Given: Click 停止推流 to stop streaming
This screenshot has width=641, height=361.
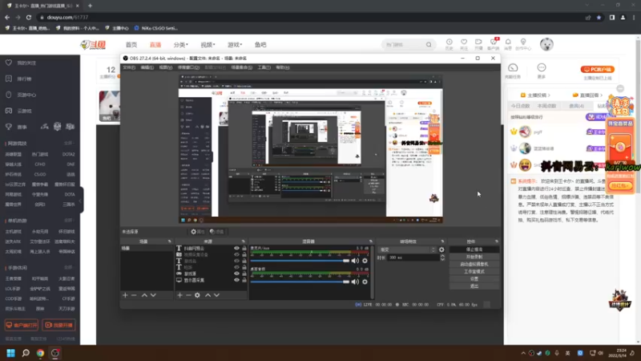Looking at the screenshot, I should [474, 249].
